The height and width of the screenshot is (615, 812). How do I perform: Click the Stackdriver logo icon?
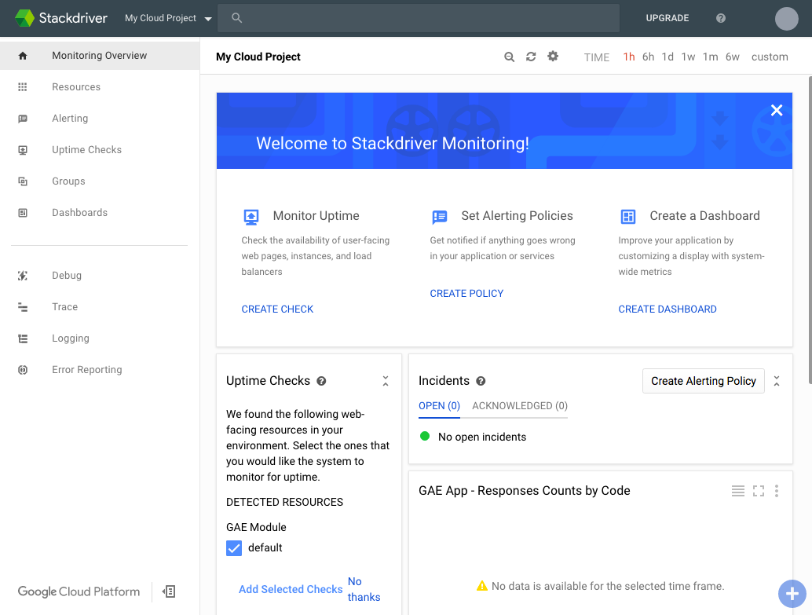24,18
